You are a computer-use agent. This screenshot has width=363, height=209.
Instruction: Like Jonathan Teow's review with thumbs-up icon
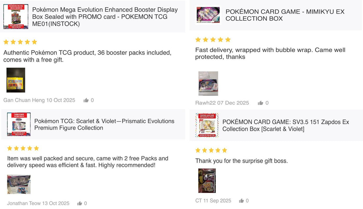tap(80, 203)
